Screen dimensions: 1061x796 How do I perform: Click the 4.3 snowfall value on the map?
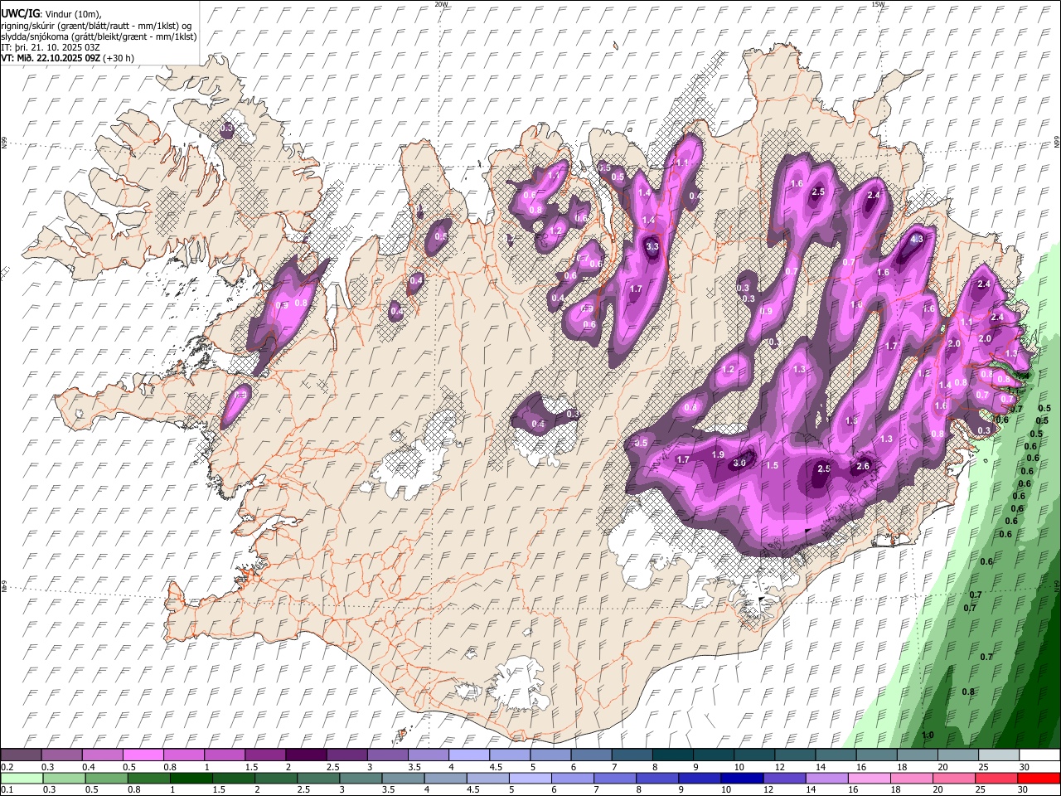[x=917, y=239]
